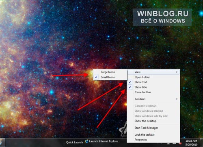Click the checkmark icon beside Small Icons
The height and width of the screenshot is (147, 203).
96,77
